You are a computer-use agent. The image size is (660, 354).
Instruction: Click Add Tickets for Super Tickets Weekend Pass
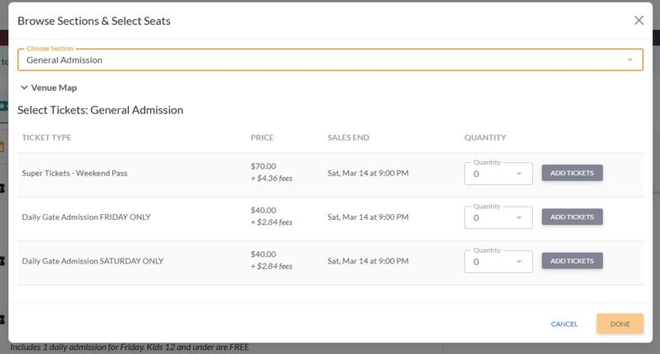(x=572, y=173)
